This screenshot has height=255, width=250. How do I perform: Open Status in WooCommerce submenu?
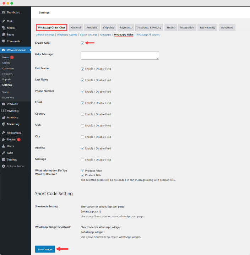pyautogui.click(x=6, y=92)
